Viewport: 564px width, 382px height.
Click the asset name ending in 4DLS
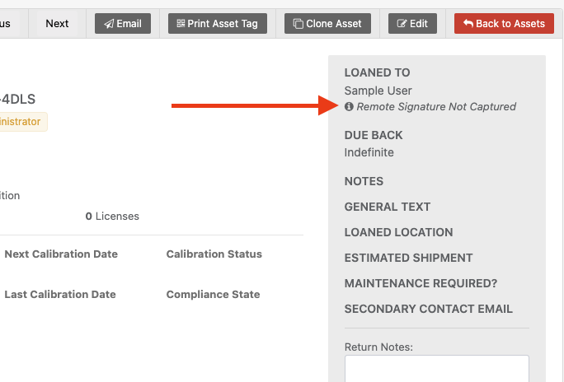[x=18, y=100]
